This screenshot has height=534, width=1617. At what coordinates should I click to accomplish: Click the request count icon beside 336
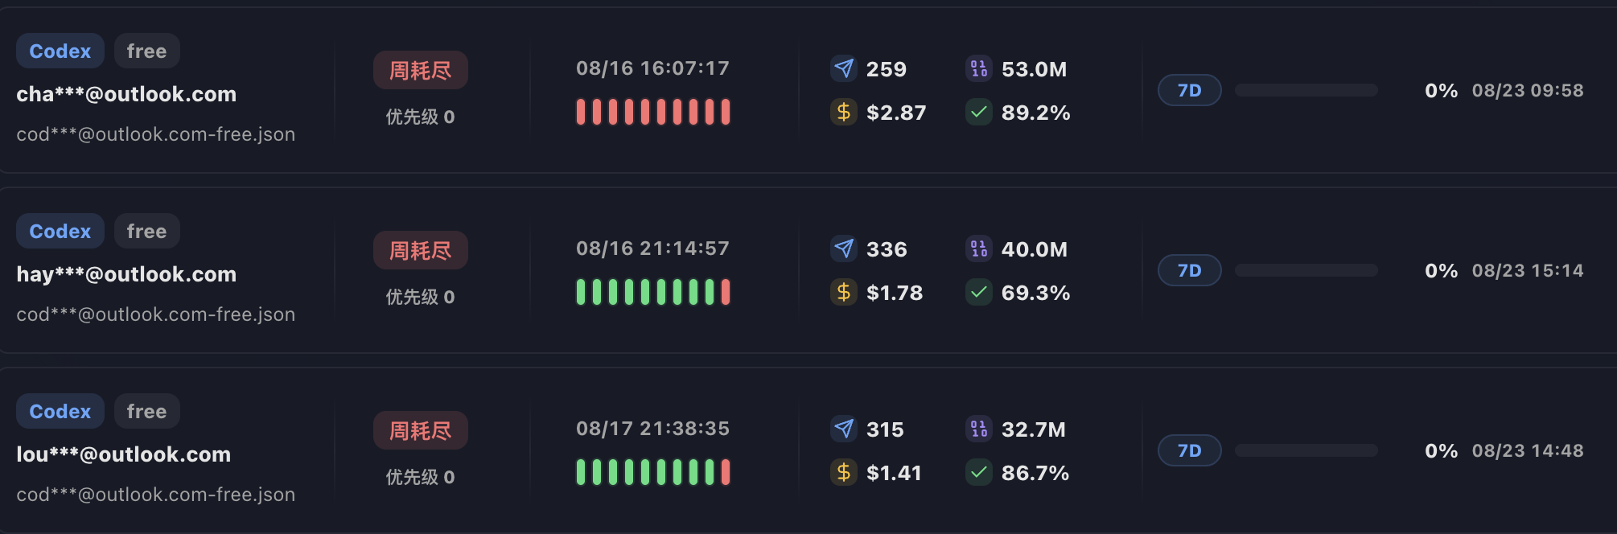[843, 249]
